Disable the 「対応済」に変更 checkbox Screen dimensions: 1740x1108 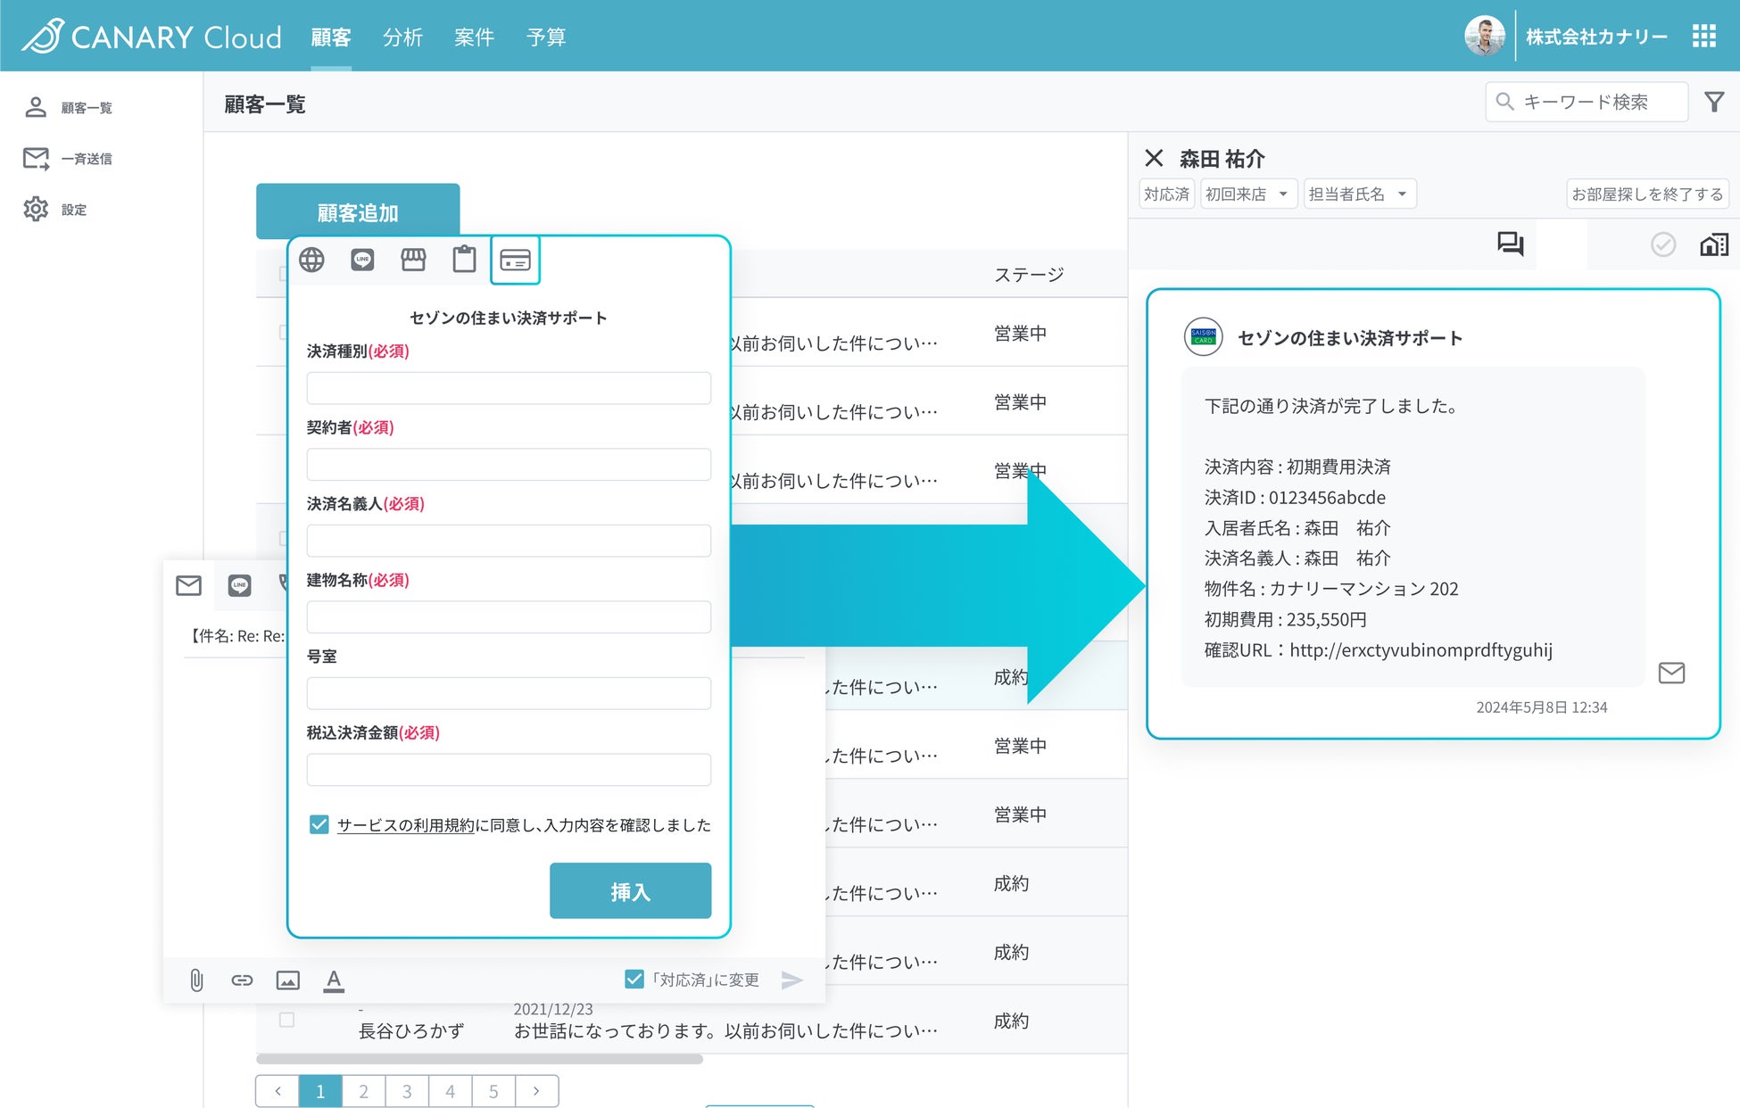click(634, 979)
